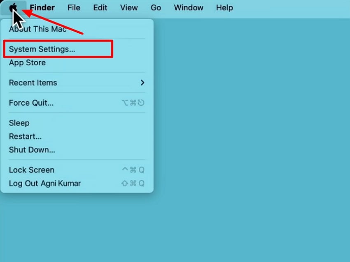Viewport: 350px width, 262px height.
Task: Choose Force Quit…
Action: coord(77,103)
